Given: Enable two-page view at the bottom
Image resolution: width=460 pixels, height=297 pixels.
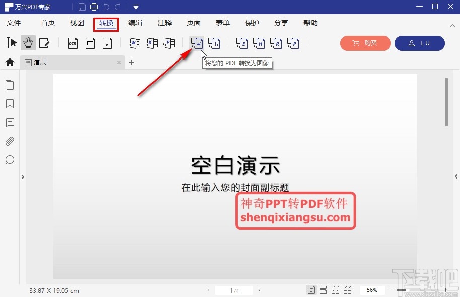Looking at the screenshot, I should [x=335, y=289].
